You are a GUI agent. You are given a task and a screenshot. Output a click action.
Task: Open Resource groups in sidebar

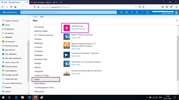(10, 46)
